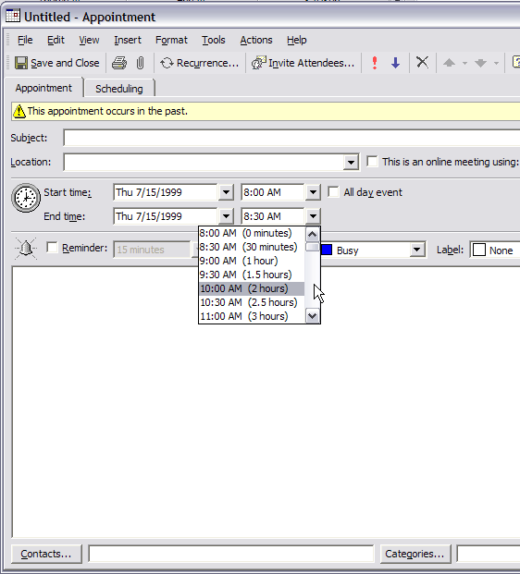Screen dimensions: 520x574
Task: Click the Save and Close floppy icon
Action: (21, 63)
